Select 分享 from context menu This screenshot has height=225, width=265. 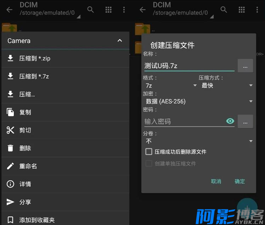click(65, 202)
